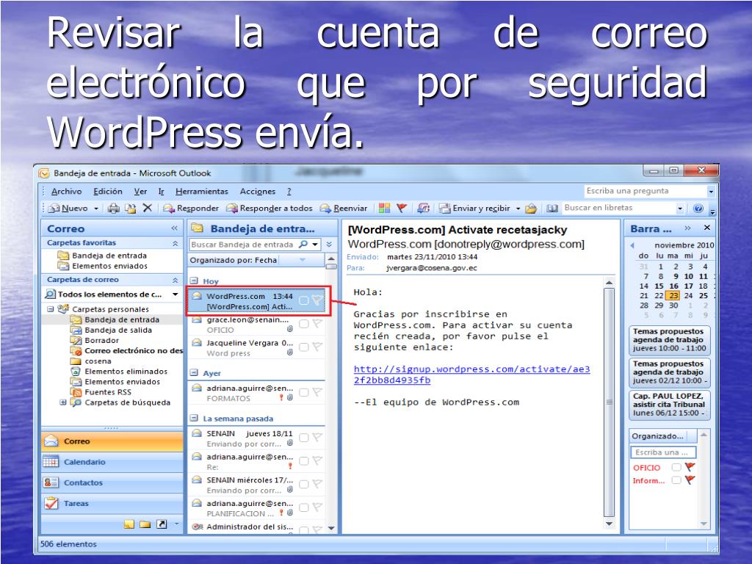Open the address book icon
Image resolution: width=752 pixels, height=564 pixels.
point(552,208)
